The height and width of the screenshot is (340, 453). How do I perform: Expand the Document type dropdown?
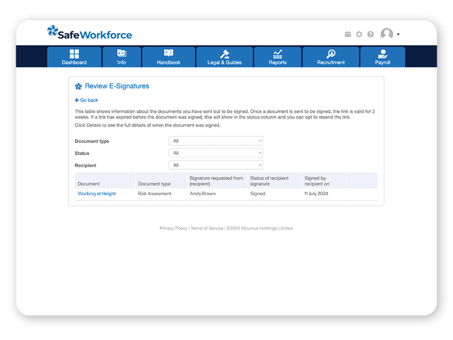tap(215, 141)
